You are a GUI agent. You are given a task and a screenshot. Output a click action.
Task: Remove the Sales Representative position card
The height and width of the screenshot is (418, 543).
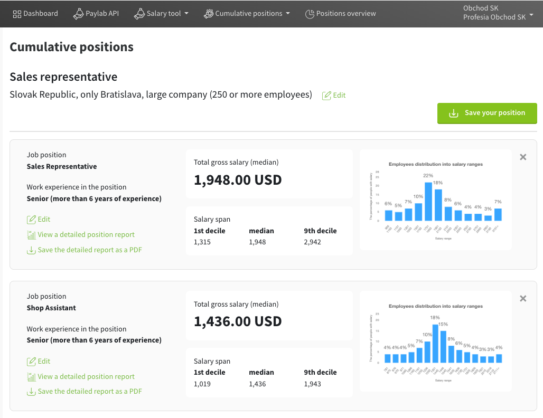(x=523, y=157)
